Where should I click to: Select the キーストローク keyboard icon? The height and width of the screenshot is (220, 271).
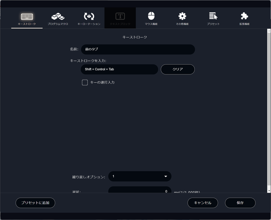pyautogui.click(x=27, y=17)
